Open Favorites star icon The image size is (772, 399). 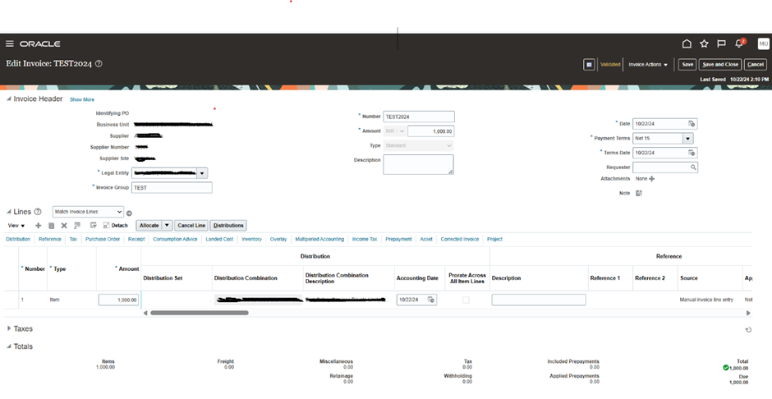pos(704,44)
